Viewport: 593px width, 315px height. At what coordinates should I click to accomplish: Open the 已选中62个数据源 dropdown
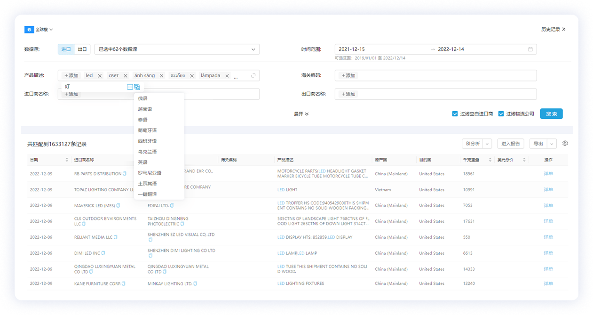point(177,49)
